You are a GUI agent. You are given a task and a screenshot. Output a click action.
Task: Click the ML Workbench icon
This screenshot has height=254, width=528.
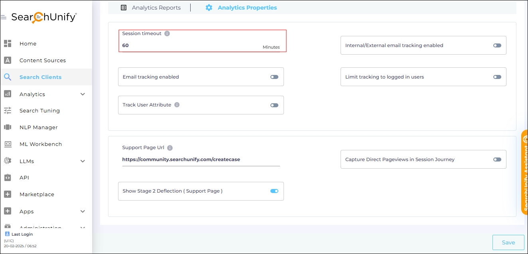click(x=8, y=144)
